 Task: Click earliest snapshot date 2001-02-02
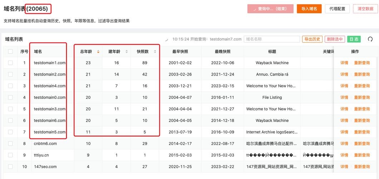click(180, 63)
